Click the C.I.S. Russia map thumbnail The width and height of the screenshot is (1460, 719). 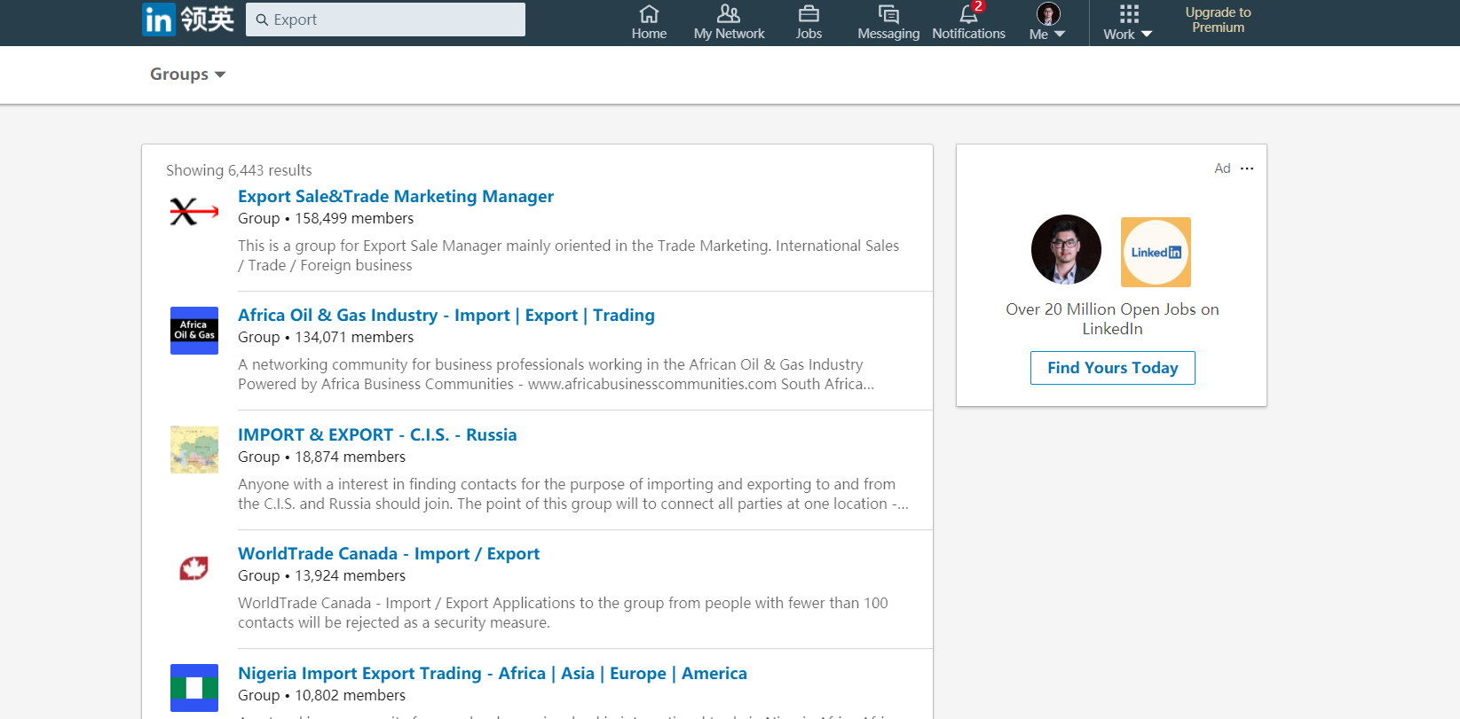coord(194,449)
